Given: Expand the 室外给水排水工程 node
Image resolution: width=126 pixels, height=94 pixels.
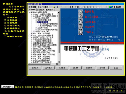Looking at the screenshot, I should tap(34, 32).
